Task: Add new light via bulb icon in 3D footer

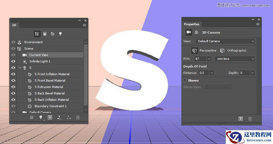Action: pos(41,117)
